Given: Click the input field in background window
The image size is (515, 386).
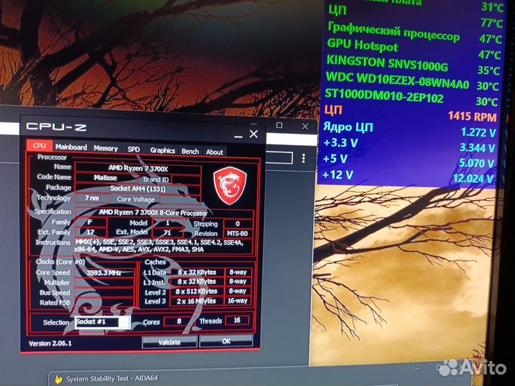Looking at the screenshot, I should pos(279,158).
